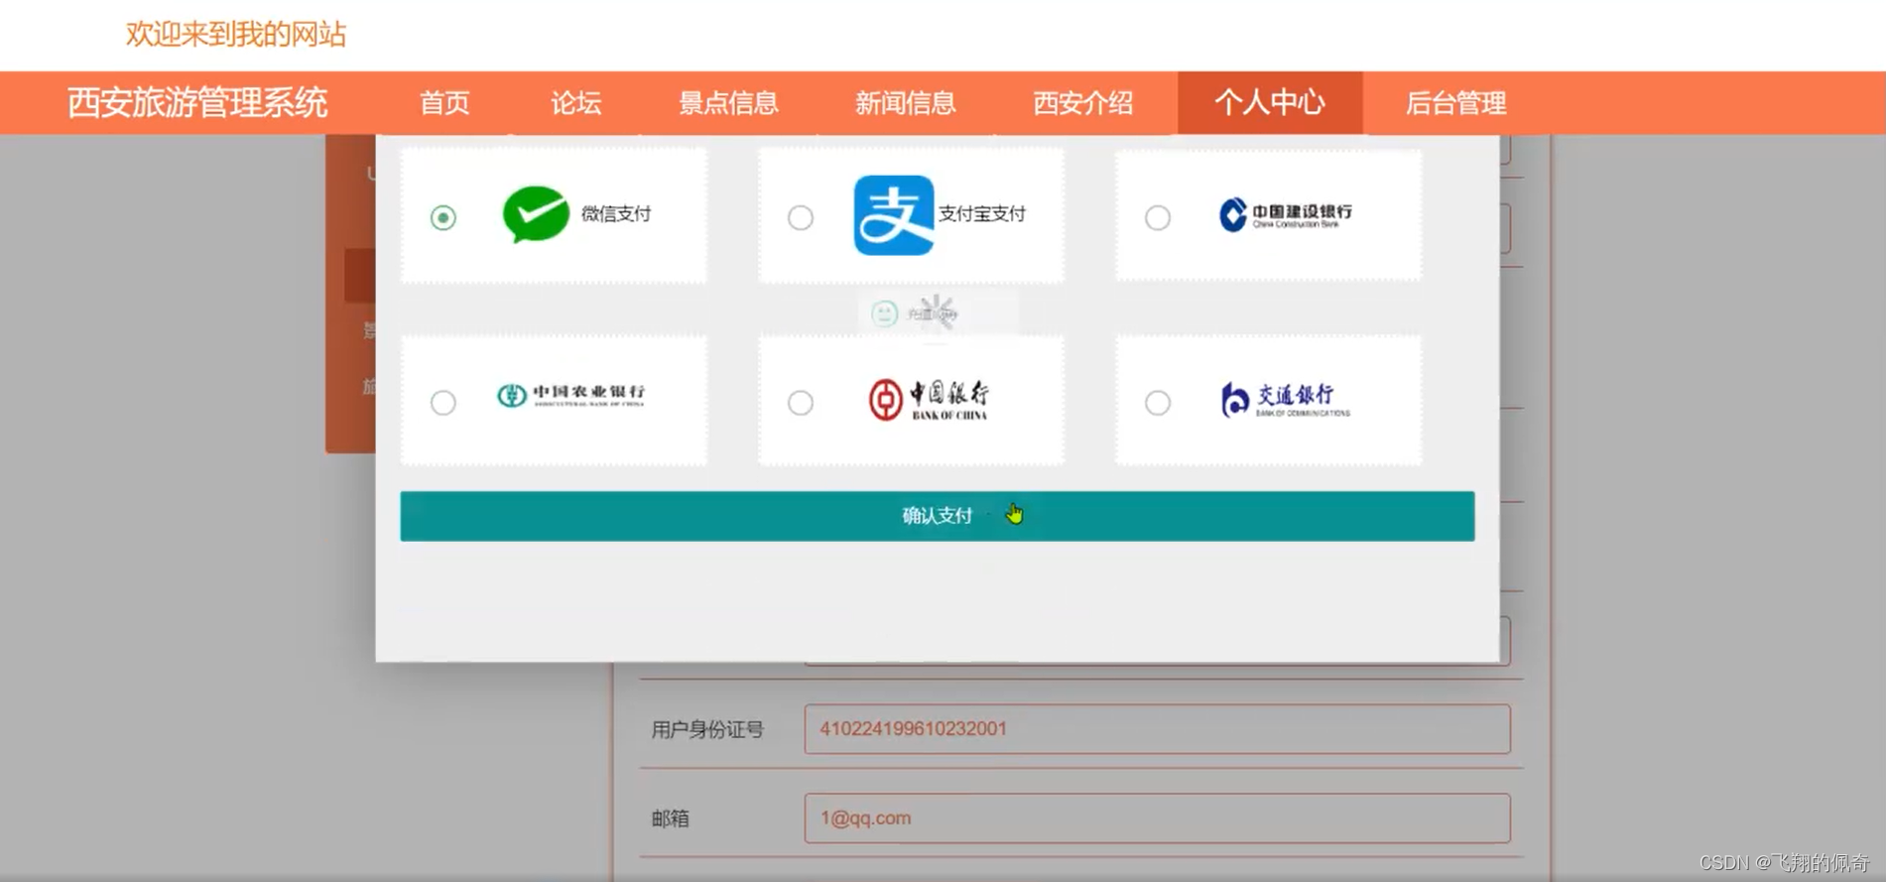Click the 西安旅游管理系统 site title
Viewport: 1886px width, 882px height.
tap(197, 103)
